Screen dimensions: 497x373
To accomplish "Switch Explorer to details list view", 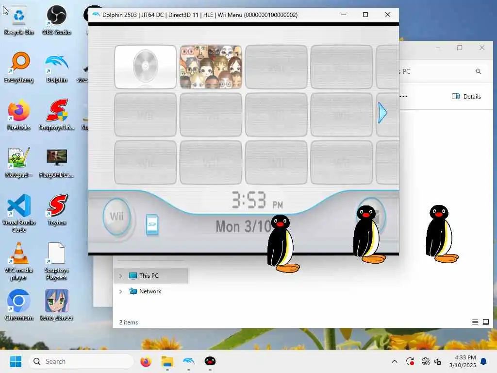I will click(x=475, y=322).
